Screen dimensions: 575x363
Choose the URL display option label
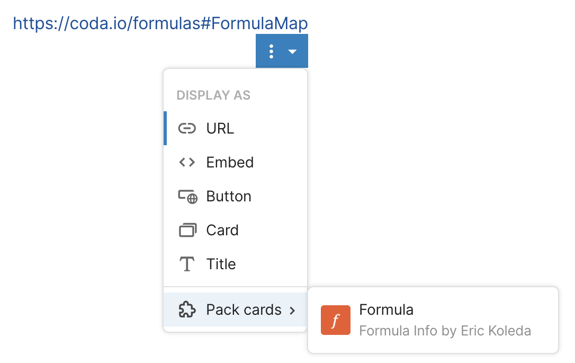tap(220, 129)
